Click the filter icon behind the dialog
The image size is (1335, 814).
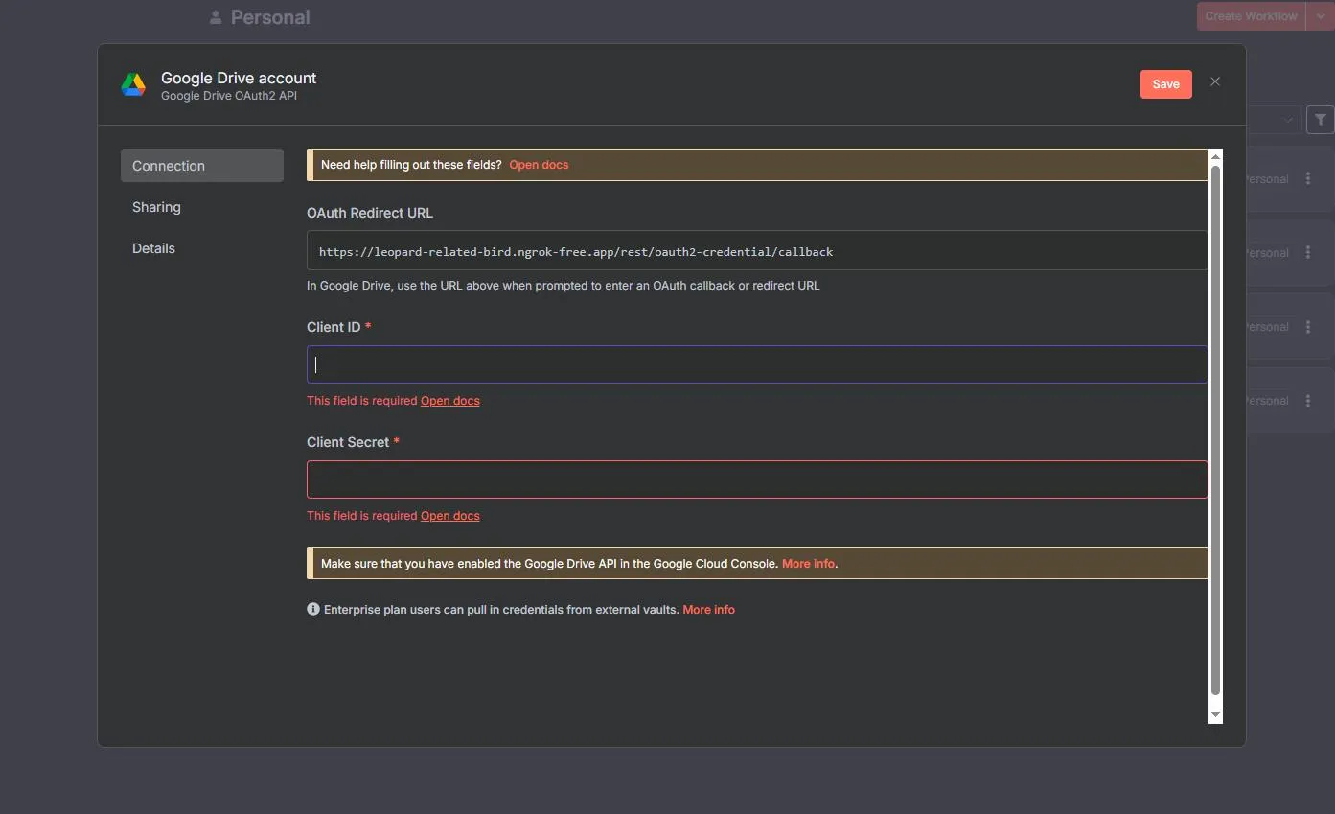pos(1320,120)
